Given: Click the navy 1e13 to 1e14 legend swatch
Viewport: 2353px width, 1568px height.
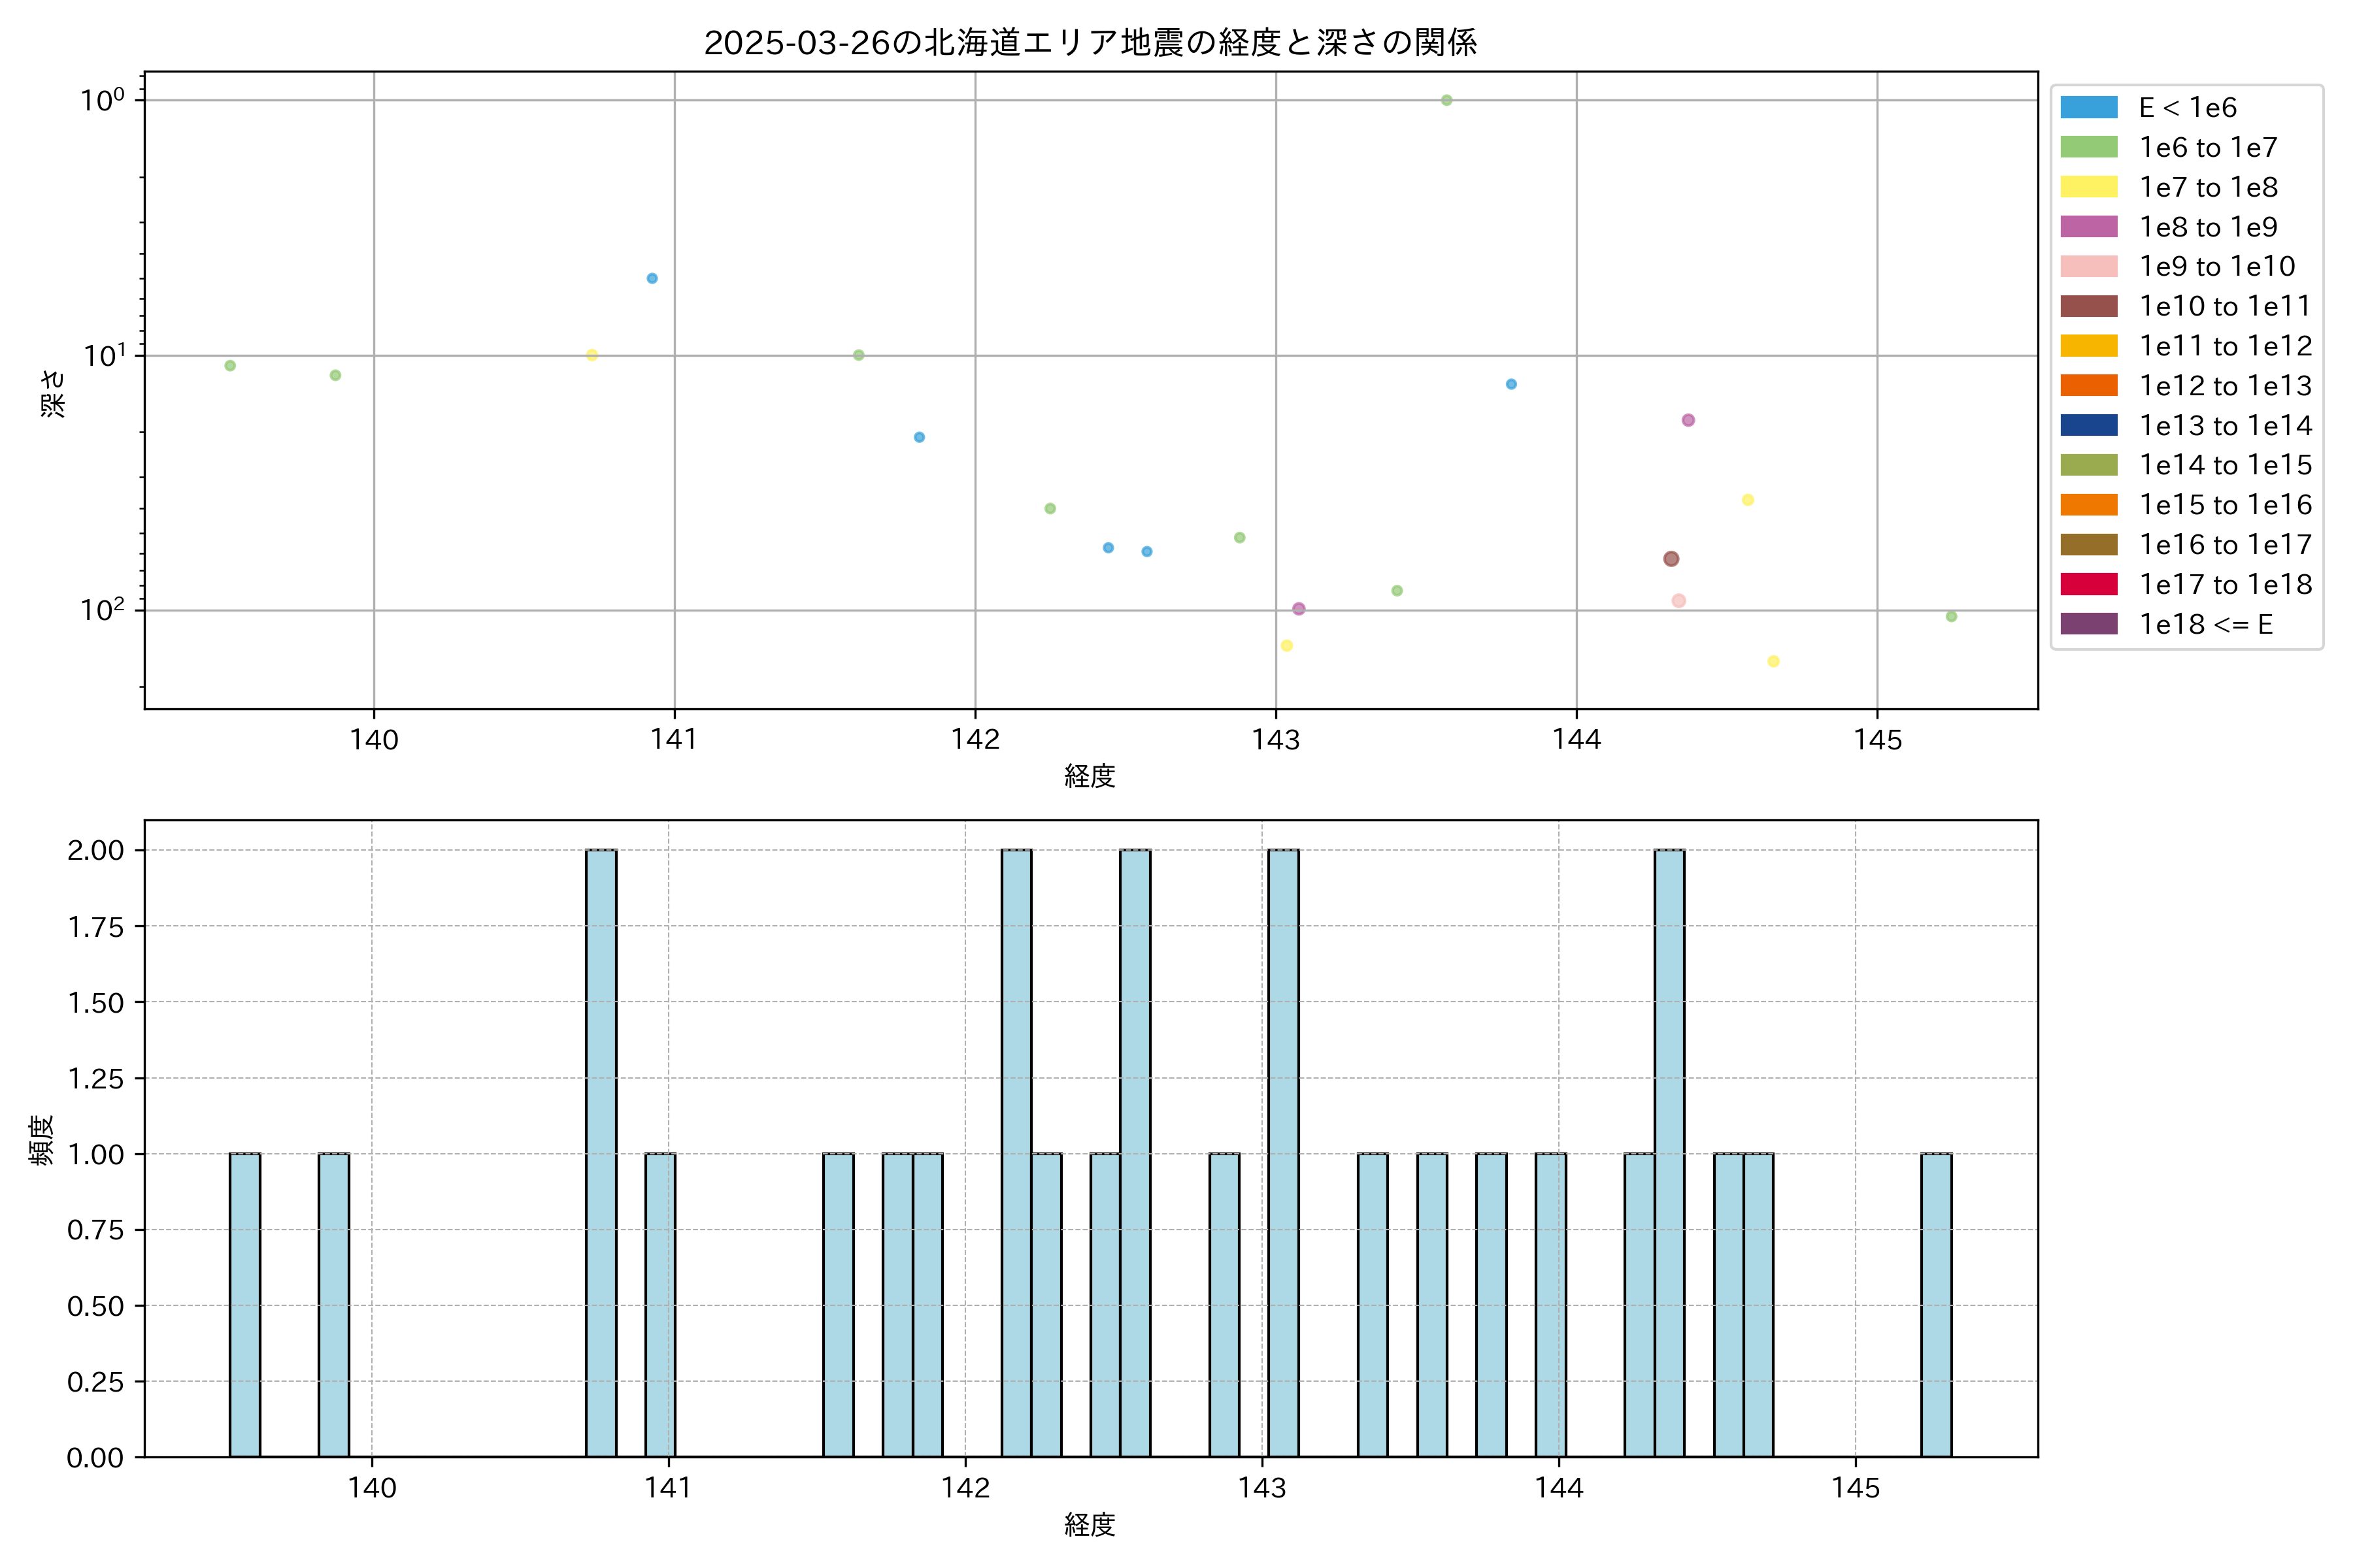Looking at the screenshot, I should click(x=2088, y=425).
